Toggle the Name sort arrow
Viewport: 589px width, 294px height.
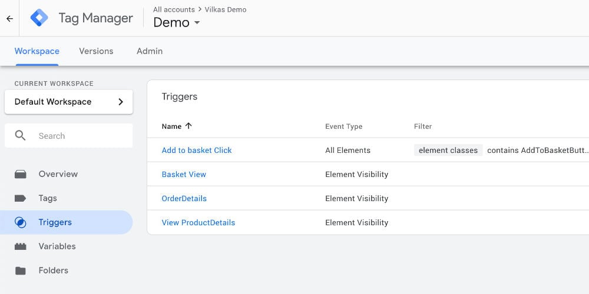188,126
